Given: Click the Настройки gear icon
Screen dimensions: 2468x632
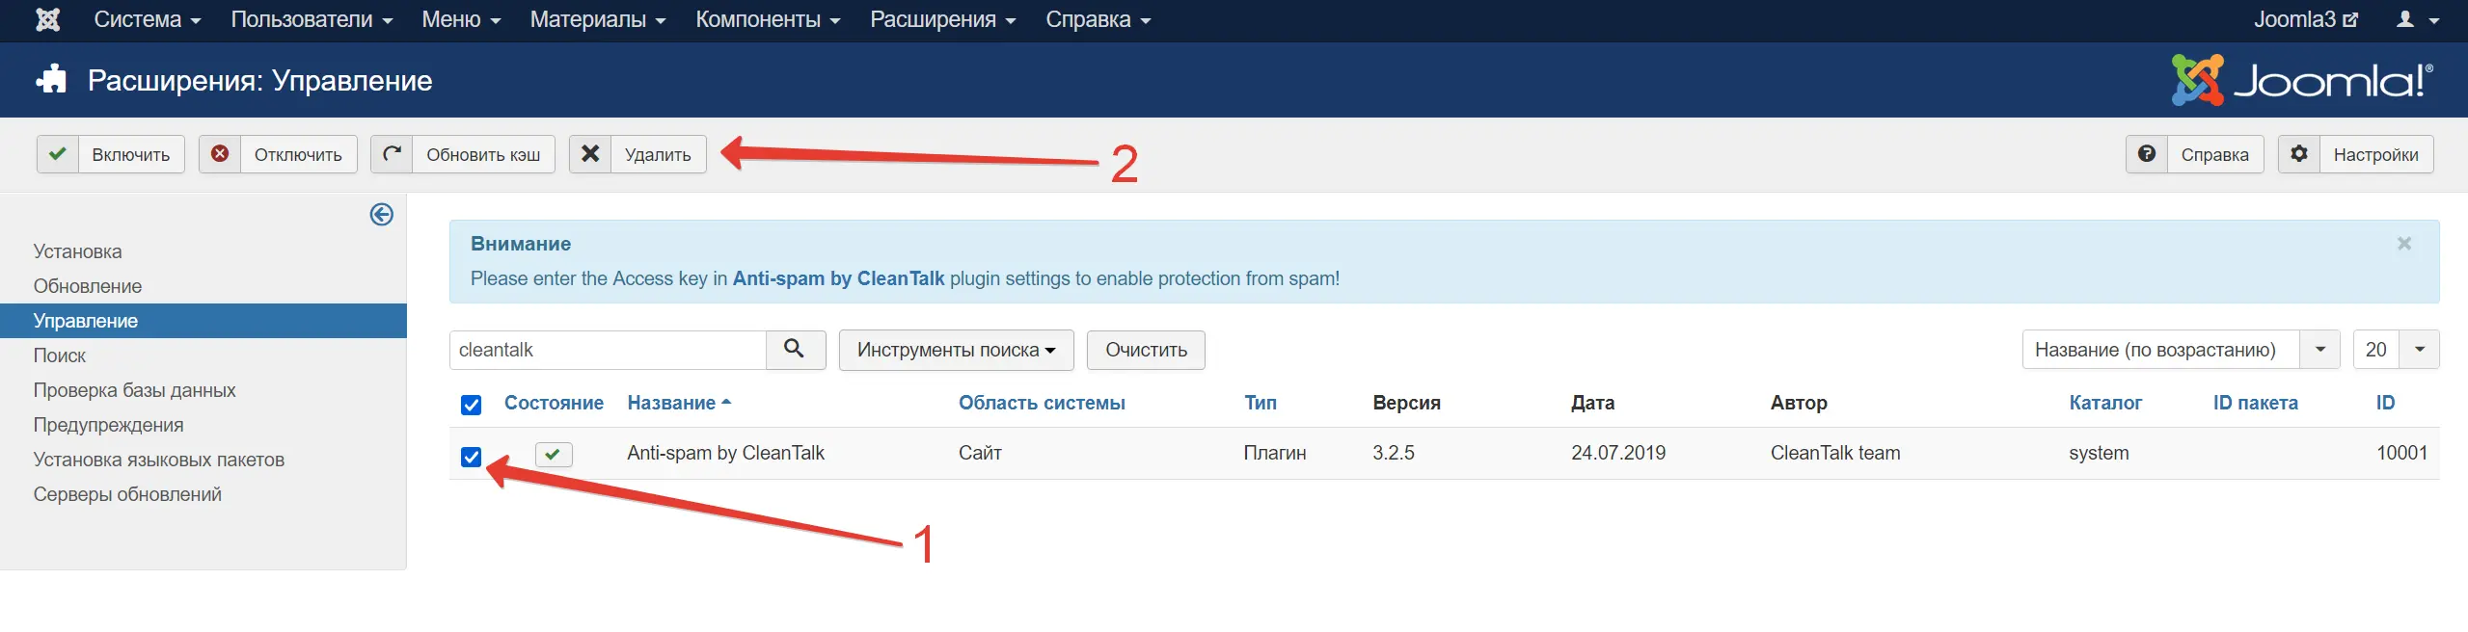Looking at the screenshot, I should 2299,154.
